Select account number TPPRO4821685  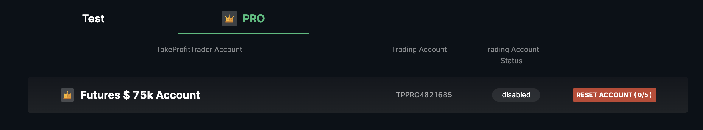click(x=424, y=95)
